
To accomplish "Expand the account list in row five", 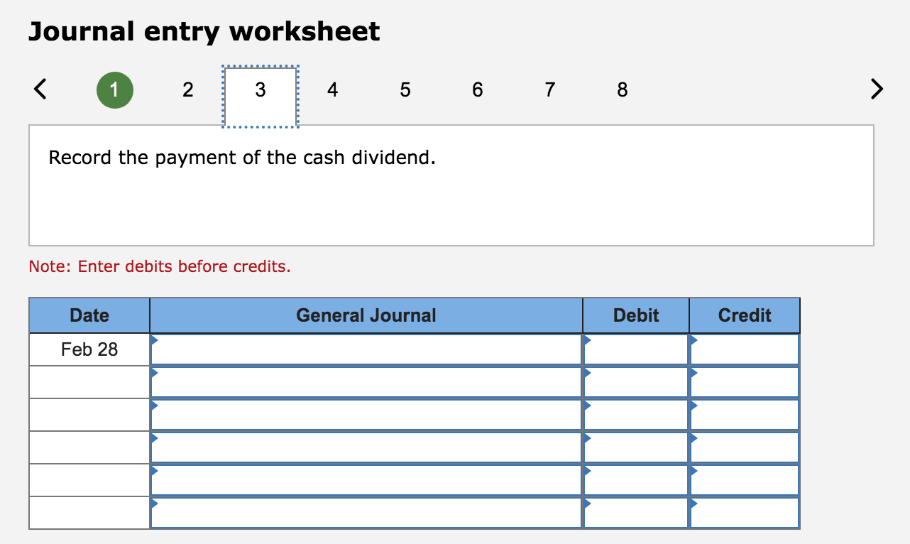I will point(154,470).
